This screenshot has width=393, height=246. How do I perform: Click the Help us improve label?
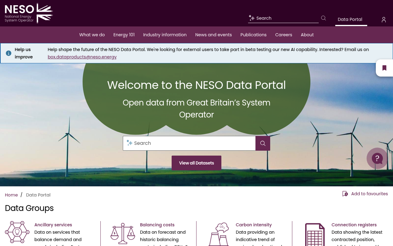24,53
